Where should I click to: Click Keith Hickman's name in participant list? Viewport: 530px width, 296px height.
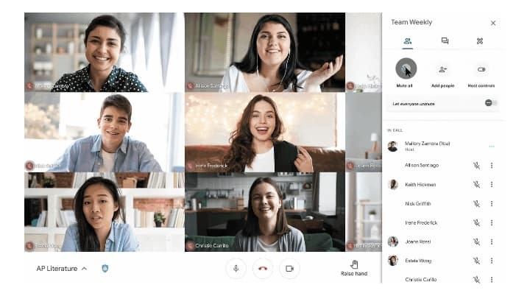coord(420,185)
